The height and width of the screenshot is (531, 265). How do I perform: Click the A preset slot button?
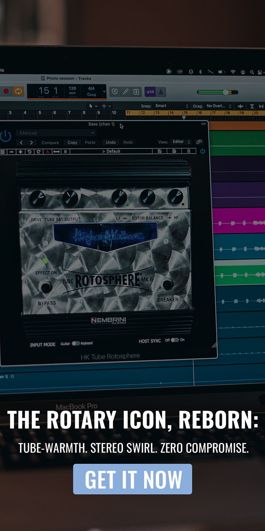[47, 152]
